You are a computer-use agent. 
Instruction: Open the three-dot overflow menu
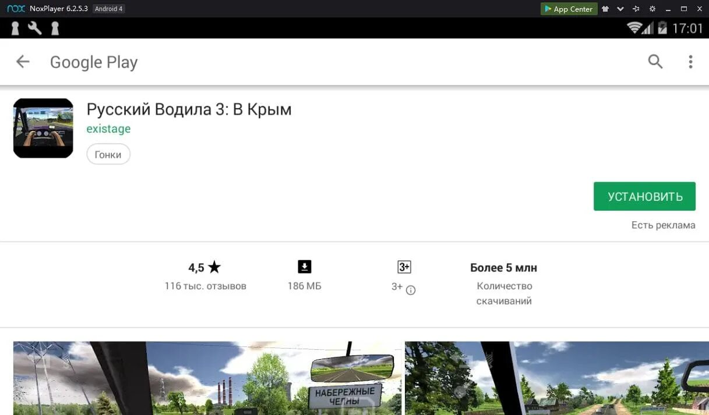(690, 62)
